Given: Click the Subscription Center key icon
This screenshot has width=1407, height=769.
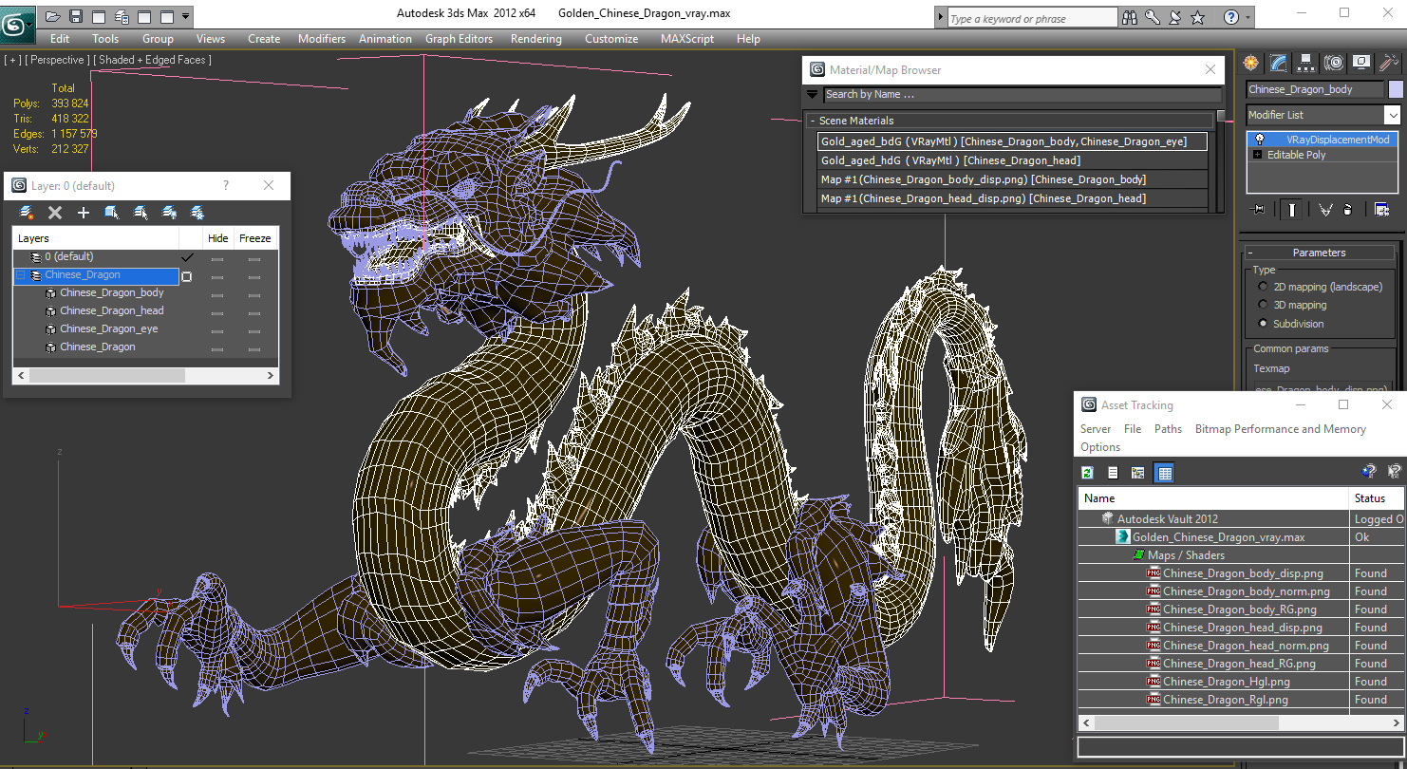Looking at the screenshot, I should (1153, 17).
